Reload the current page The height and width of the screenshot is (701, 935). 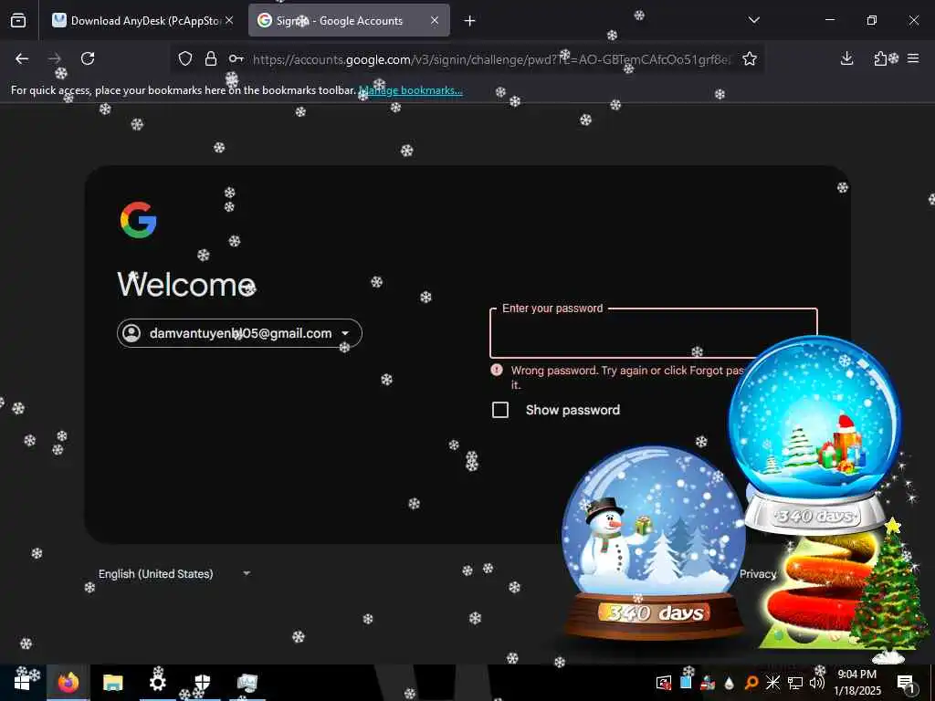pyautogui.click(x=88, y=58)
